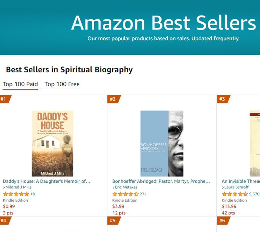Select the Top 100 Paid tab
Screen dimensions: 260x232
(20, 84)
